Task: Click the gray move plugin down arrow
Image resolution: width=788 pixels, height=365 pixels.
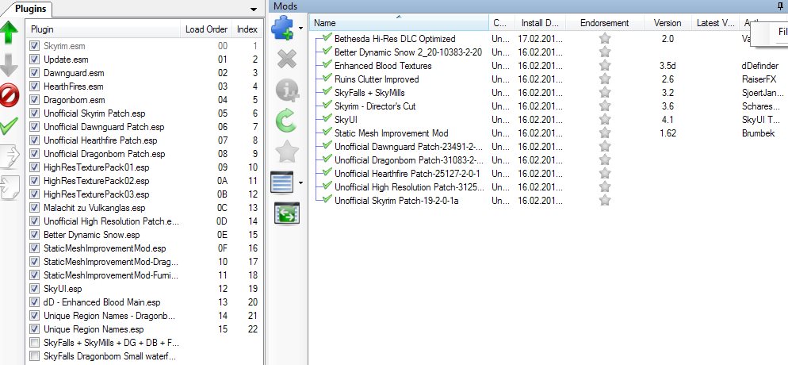Action: [x=10, y=65]
